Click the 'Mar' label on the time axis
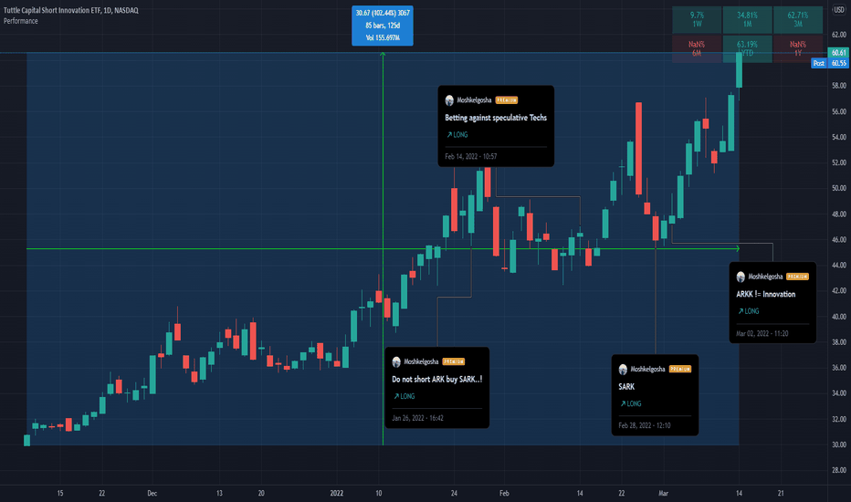Image resolution: width=851 pixels, height=502 pixels. coord(663,493)
